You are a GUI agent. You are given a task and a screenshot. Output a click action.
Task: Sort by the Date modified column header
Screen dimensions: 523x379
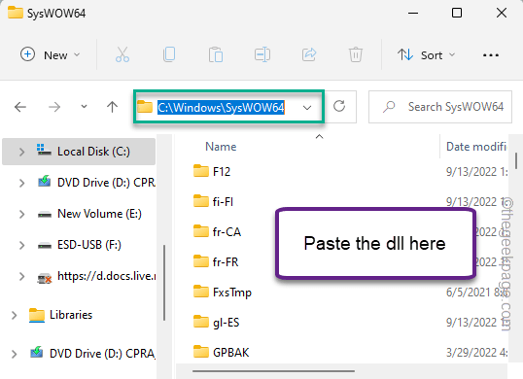[476, 147]
